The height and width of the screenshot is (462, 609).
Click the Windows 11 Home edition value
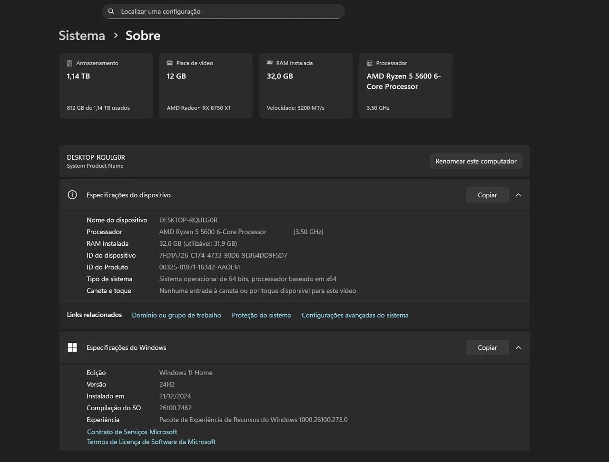click(x=186, y=373)
